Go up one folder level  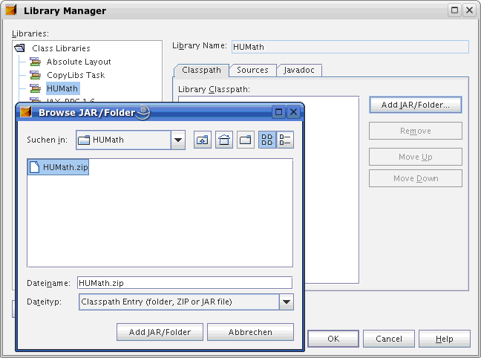point(203,140)
